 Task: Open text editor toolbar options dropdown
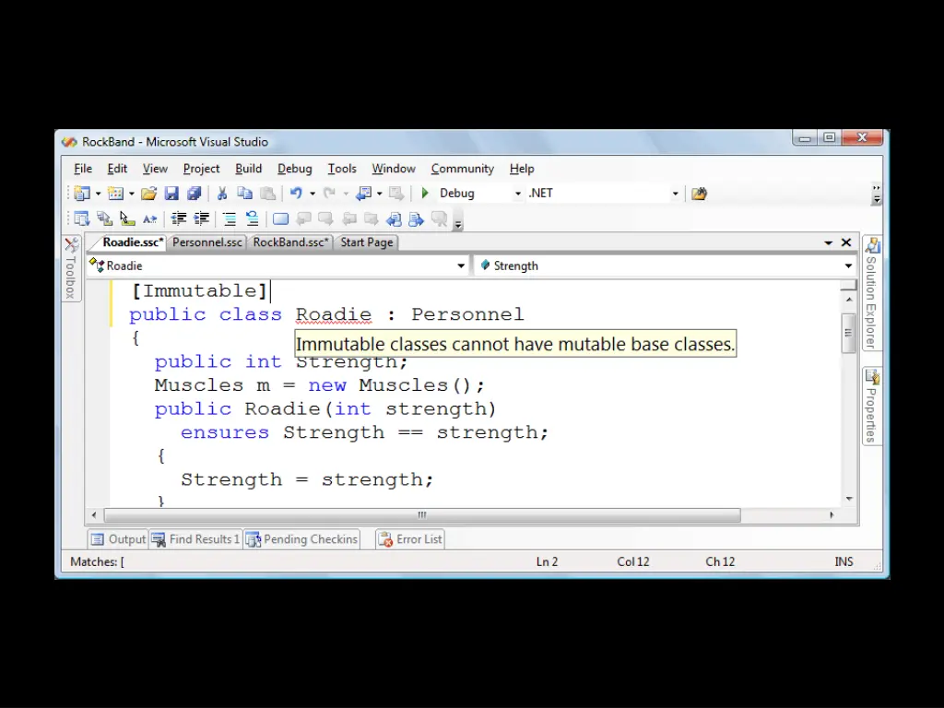(x=458, y=225)
